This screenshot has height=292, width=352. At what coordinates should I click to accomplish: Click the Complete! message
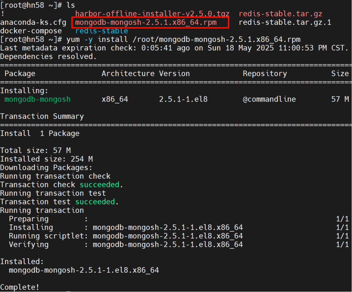(20, 287)
